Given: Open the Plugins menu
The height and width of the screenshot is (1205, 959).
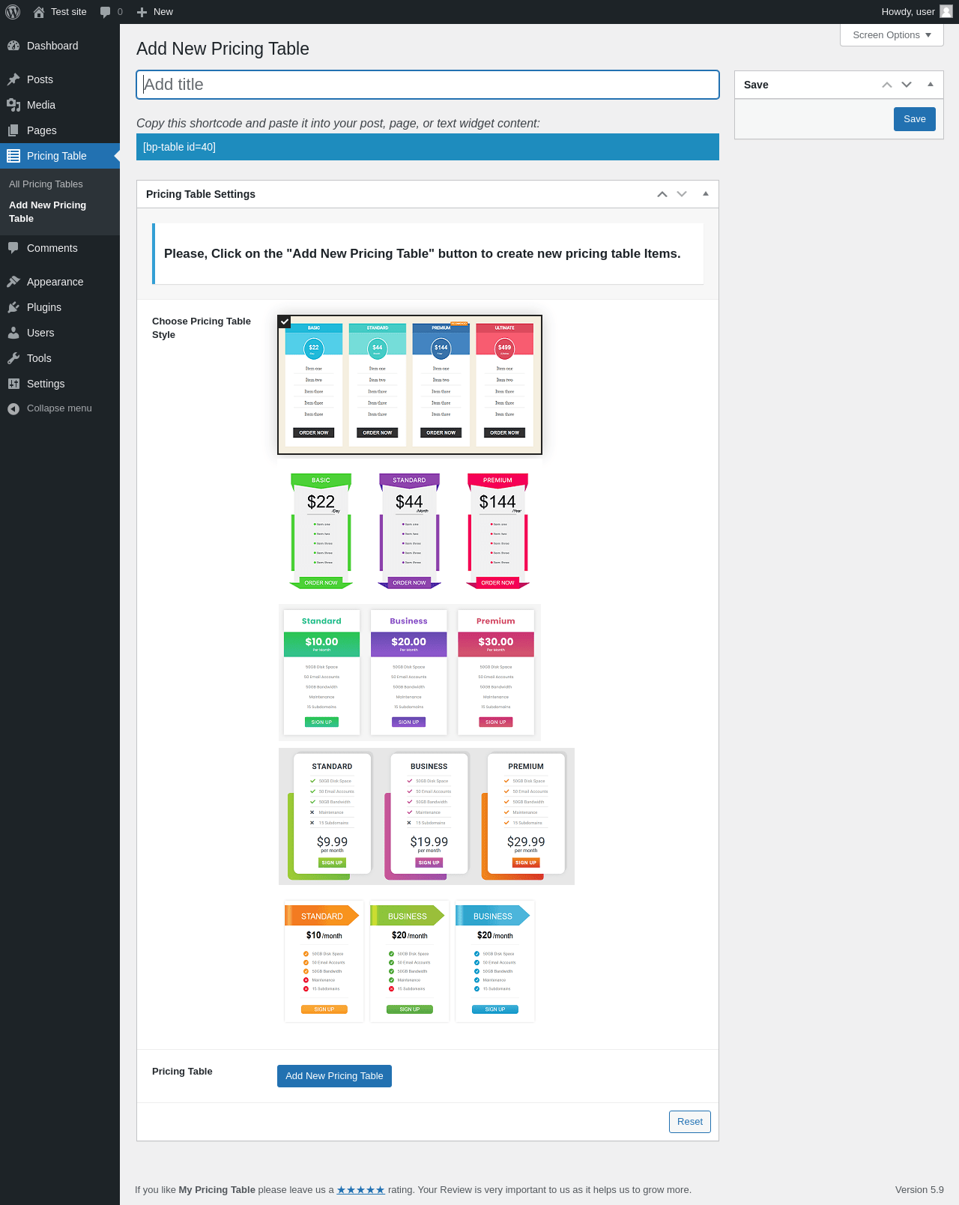Looking at the screenshot, I should (60, 307).
